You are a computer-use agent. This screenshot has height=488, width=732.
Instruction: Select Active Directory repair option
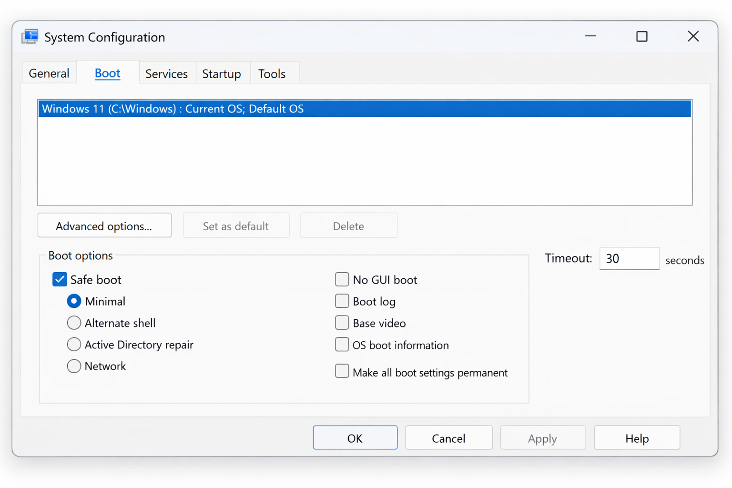pos(74,344)
